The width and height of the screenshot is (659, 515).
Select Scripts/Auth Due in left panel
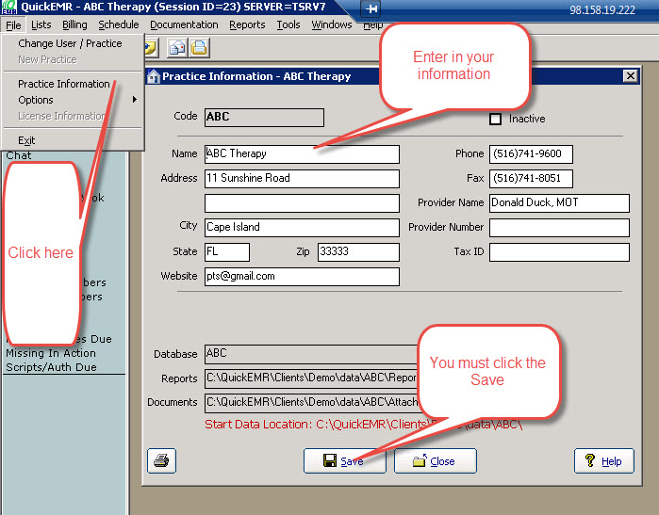pyautogui.click(x=51, y=367)
